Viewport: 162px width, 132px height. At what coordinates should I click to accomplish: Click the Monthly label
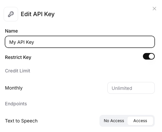pyautogui.click(x=14, y=88)
